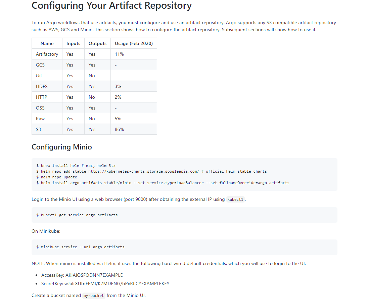368x305 pixels.
Task: Click the SecretKey credential list item
Action: (x=105, y=284)
